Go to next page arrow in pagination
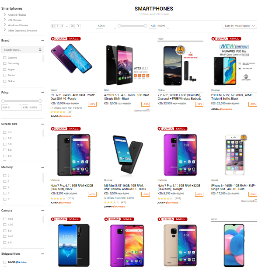 [78, 26]
